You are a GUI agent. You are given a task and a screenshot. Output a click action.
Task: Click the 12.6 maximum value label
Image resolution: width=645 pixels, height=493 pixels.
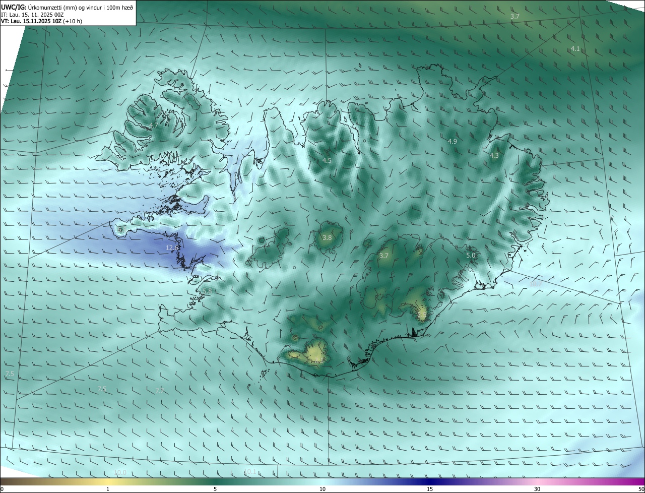pyautogui.click(x=172, y=248)
